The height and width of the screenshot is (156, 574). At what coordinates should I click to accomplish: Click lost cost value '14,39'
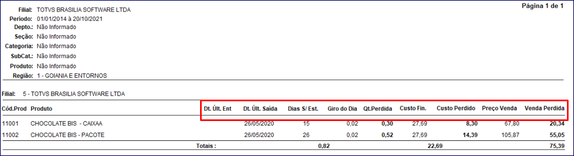click(x=470, y=135)
